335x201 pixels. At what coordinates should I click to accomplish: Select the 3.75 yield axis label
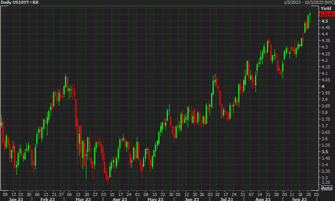click(325, 119)
